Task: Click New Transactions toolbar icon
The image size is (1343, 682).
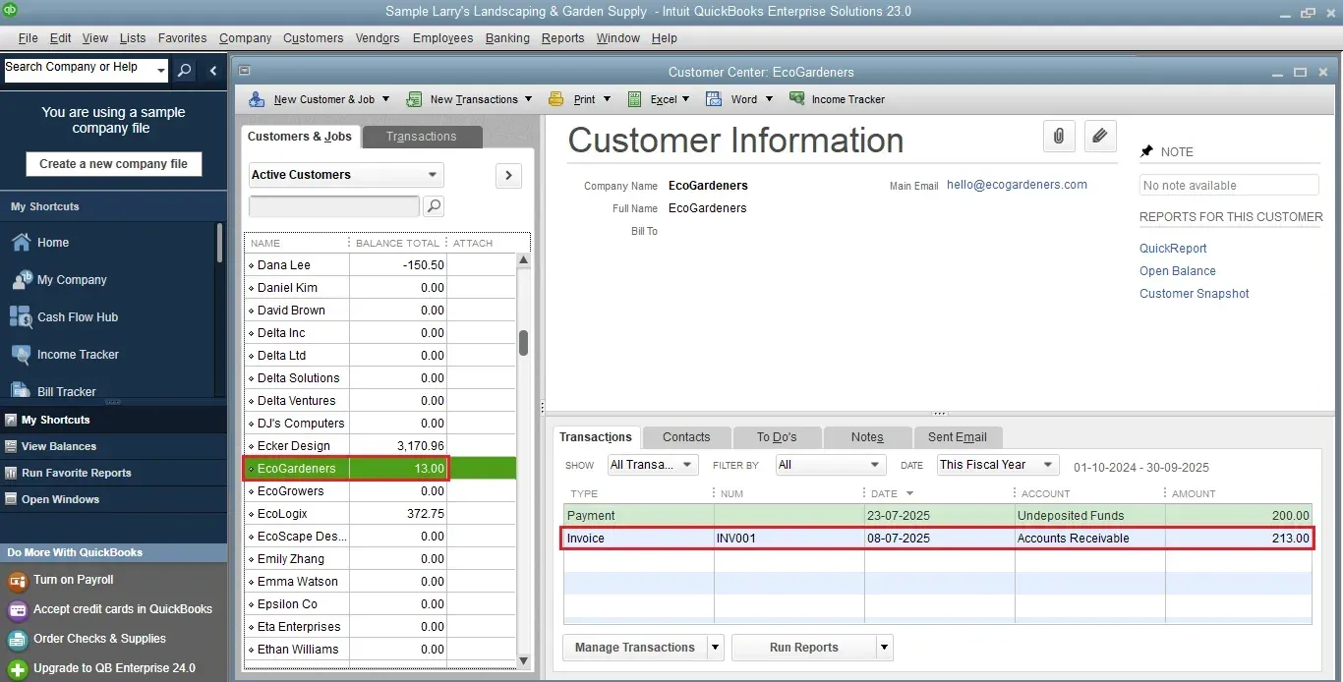Action: click(x=414, y=99)
